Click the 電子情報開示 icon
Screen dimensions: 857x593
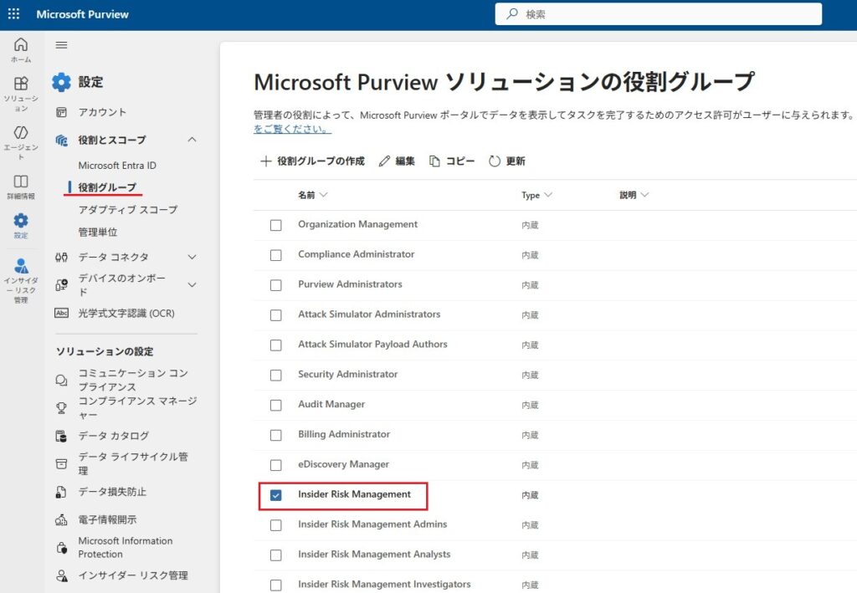(x=61, y=520)
